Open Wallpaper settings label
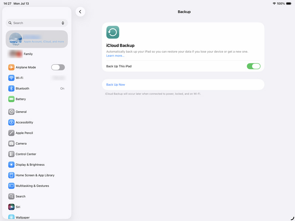This screenshot has width=295, height=221. click(x=22, y=217)
